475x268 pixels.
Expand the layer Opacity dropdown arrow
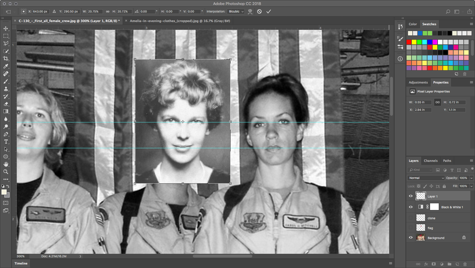(472, 178)
